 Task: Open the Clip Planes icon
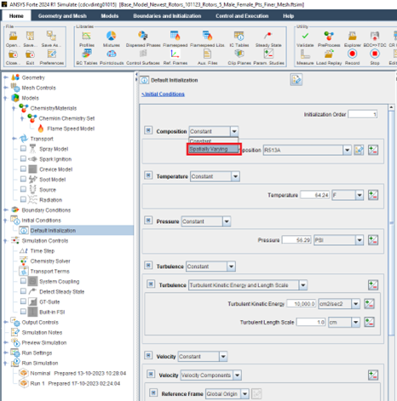(x=239, y=54)
